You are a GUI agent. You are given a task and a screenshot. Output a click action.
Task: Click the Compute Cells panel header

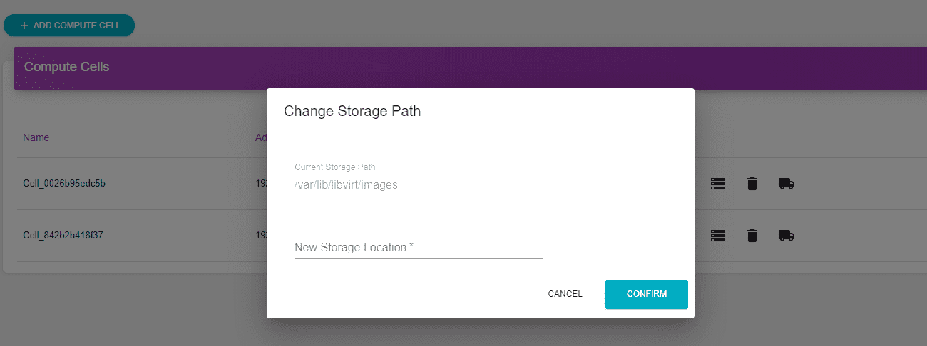[67, 67]
